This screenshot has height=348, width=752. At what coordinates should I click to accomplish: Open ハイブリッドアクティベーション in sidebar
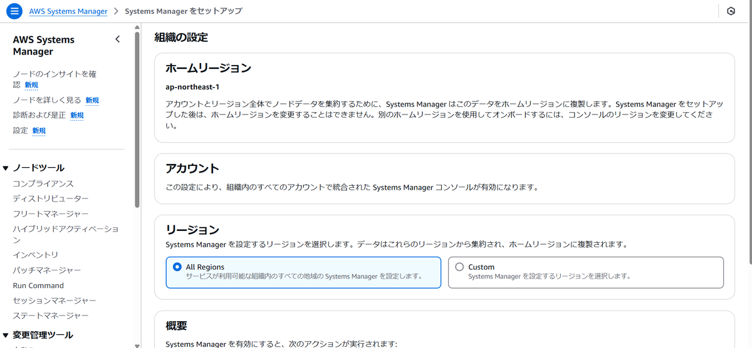[66, 235]
